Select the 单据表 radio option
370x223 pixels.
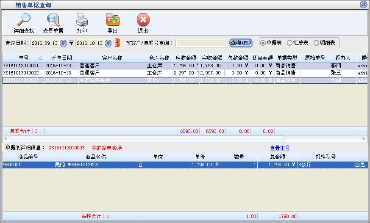point(263,43)
